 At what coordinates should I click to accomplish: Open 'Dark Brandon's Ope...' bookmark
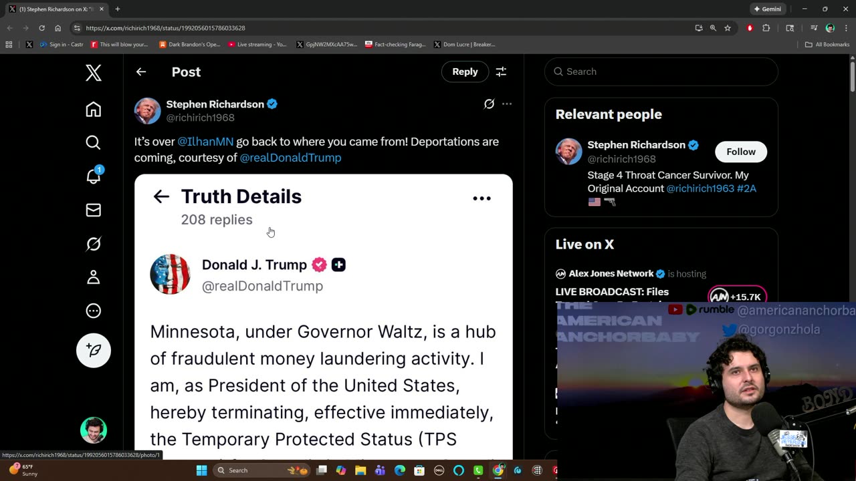[x=189, y=44]
